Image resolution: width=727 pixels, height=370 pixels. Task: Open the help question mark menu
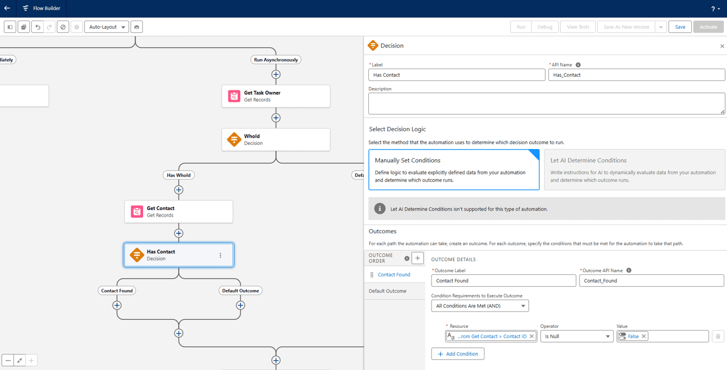tap(715, 9)
